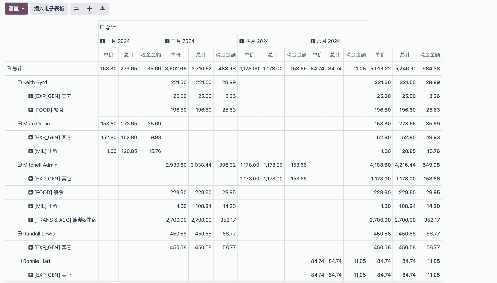Viewport: 497px width, 283px height.
Task: Expand 四月 2024 column plus icon
Action: pos(242,41)
